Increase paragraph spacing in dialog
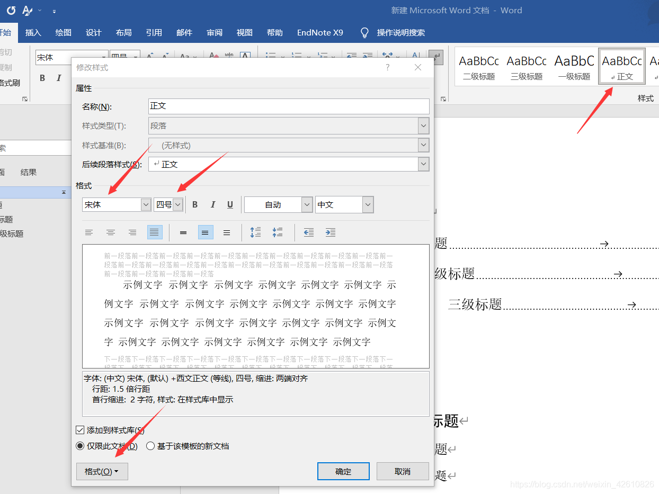The image size is (659, 494). pyautogui.click(x=255, y=232)
